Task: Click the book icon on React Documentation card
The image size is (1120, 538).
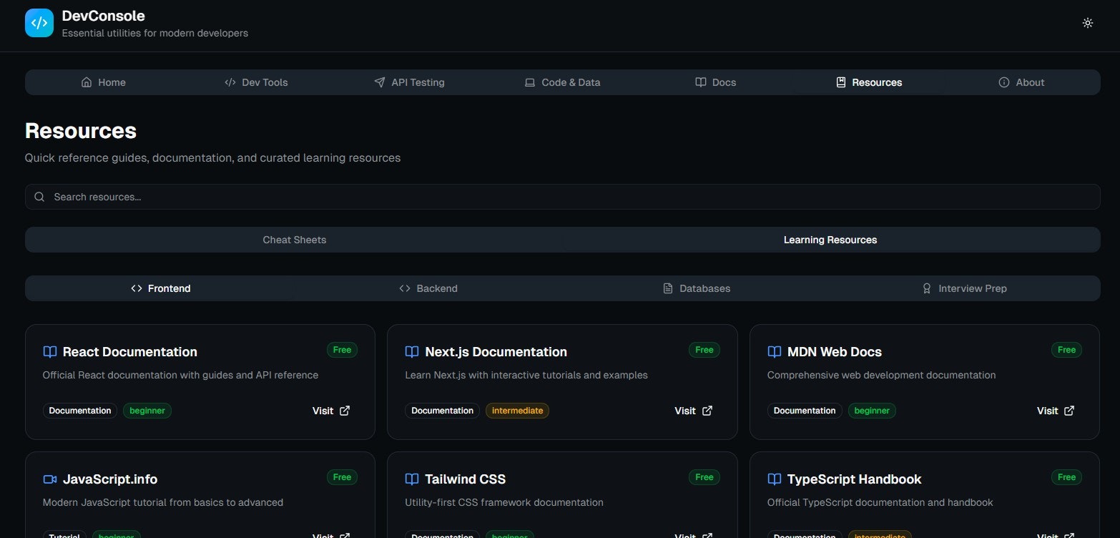Action: point(50,351)
